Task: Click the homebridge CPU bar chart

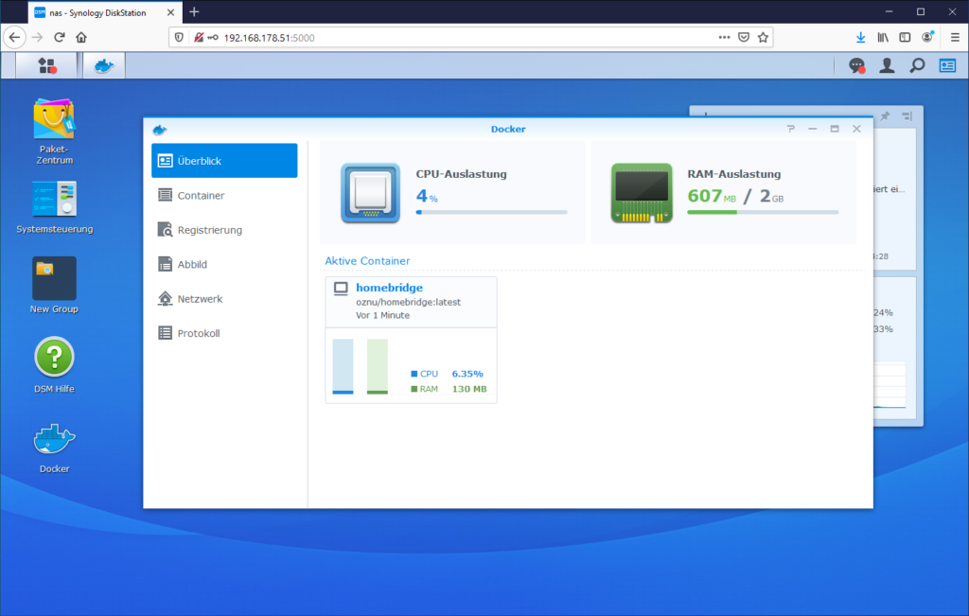Action: [x=343, y=366]
